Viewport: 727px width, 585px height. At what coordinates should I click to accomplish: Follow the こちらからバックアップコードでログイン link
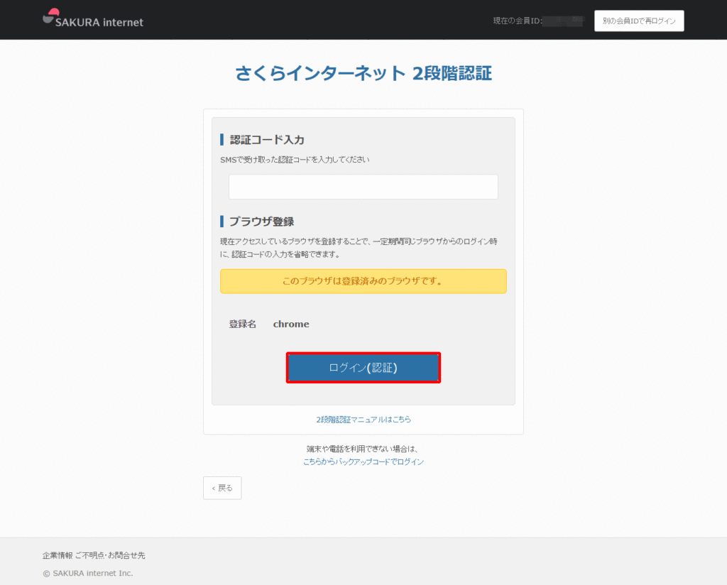coord(363,461)
